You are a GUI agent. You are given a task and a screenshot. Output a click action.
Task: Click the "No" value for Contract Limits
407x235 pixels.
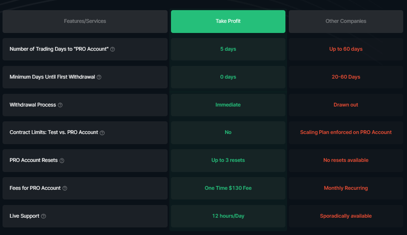point(228,132)
